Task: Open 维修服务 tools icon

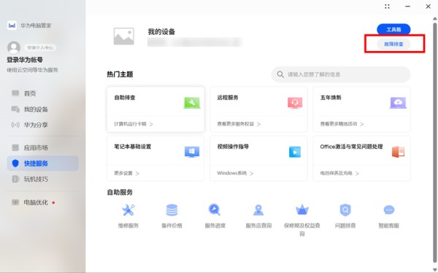Action: click(x=128, y=209)
